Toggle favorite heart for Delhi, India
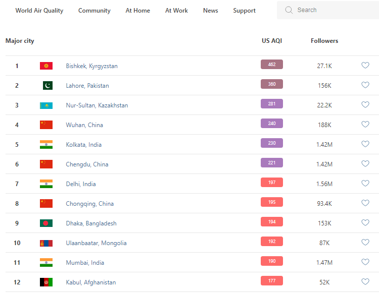 click(365, 184)
